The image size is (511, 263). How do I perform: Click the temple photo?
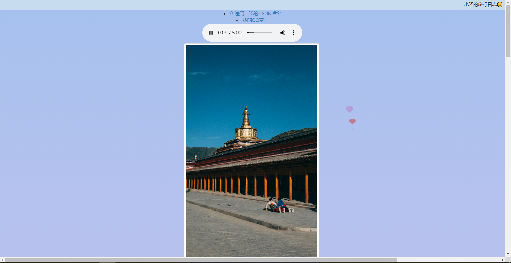pyautogui.click(x=251, y=151)
